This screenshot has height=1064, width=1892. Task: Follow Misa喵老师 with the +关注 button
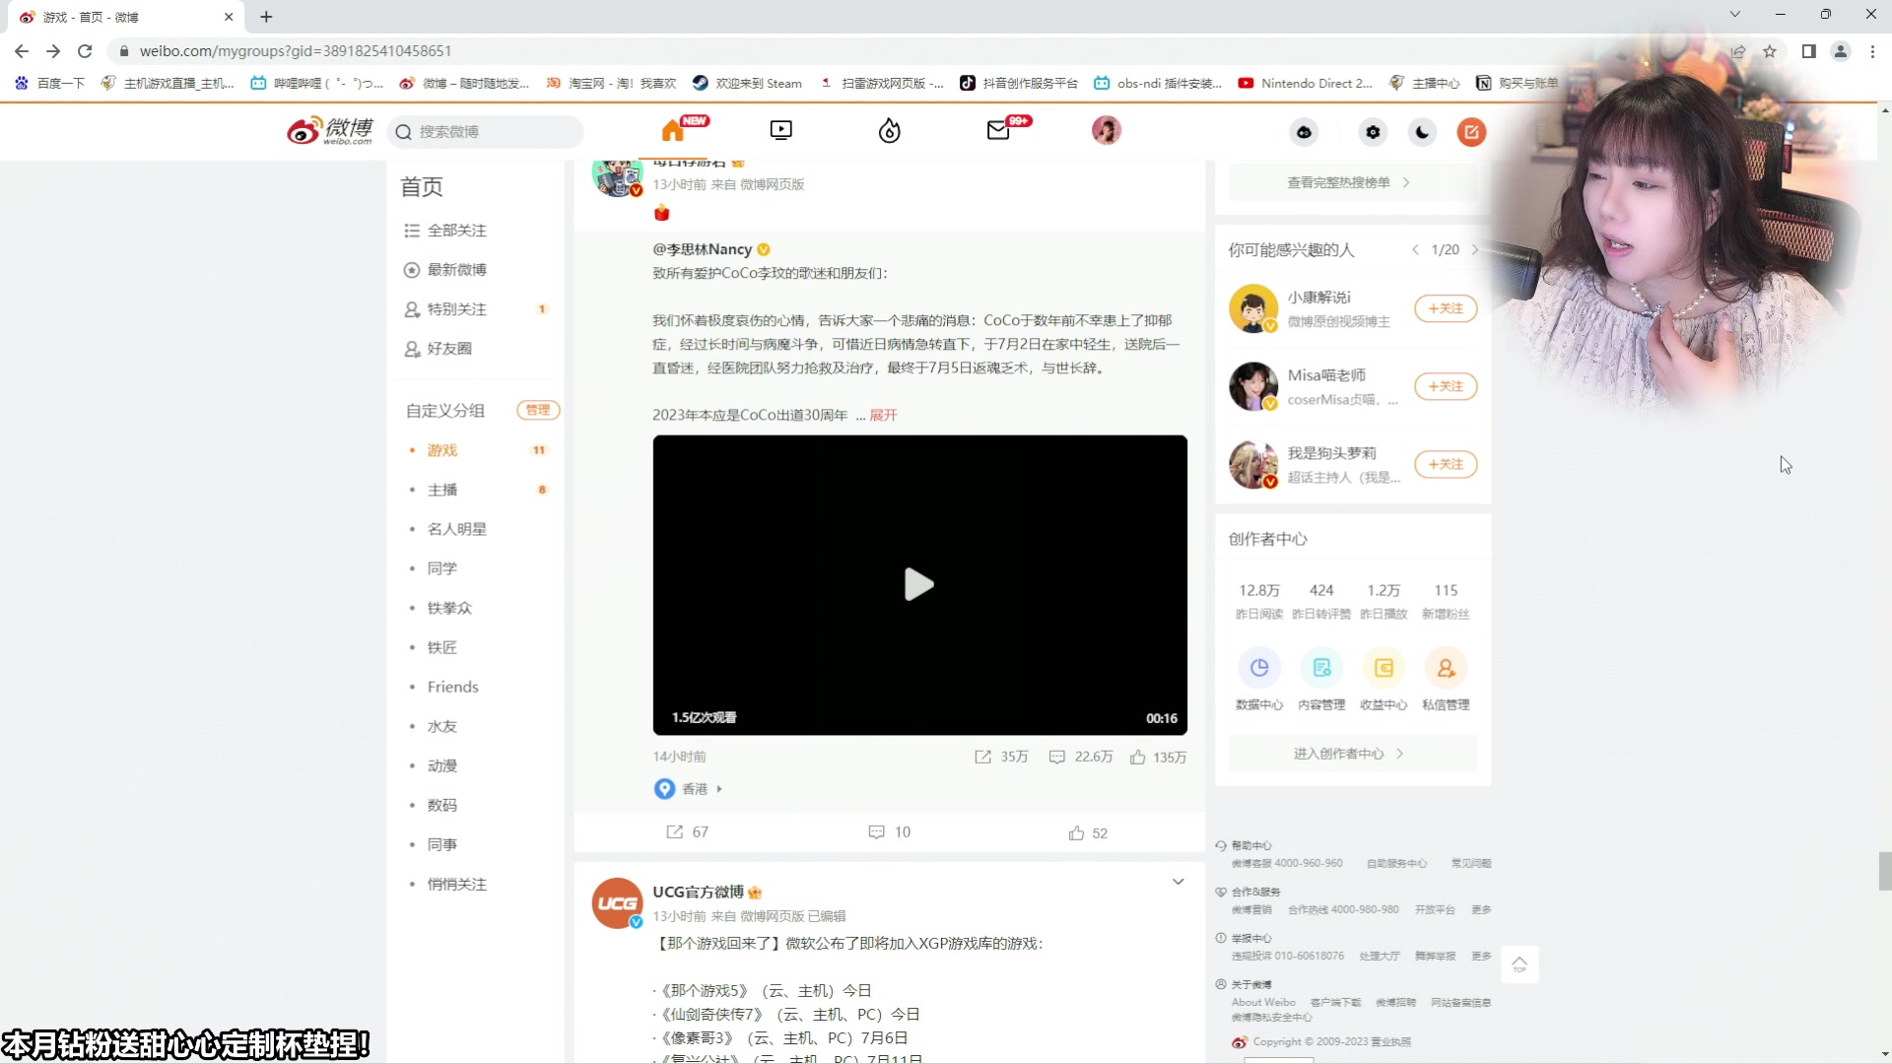1446,386
